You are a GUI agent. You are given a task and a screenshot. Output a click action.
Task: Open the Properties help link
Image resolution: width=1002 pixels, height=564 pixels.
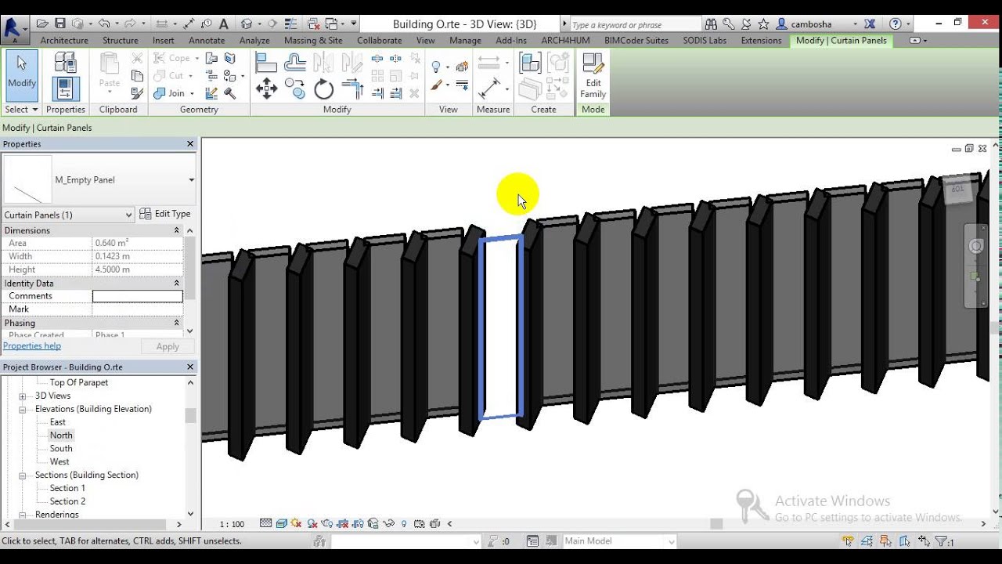pos(32,346)
